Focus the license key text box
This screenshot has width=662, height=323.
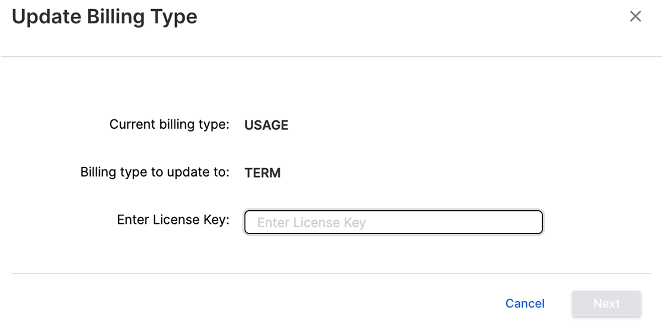[x=393, y=222]
